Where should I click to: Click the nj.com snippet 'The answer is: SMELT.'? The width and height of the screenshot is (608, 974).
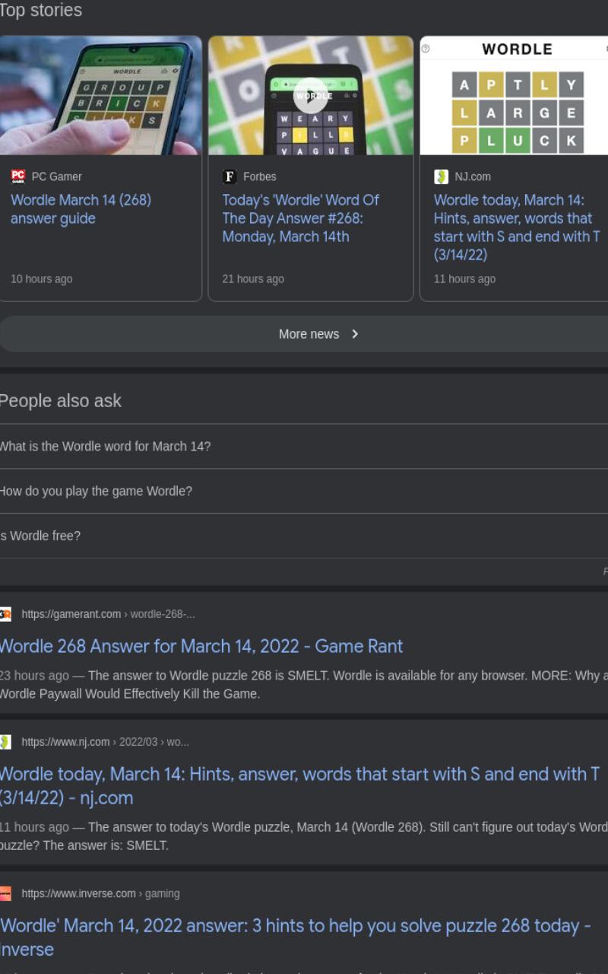click(304, 836)
